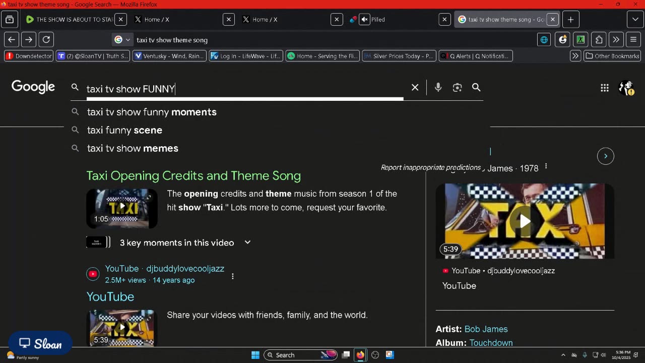Play the 5:39 Taxi video in results list
Screen dimensions: 645x363
coord(122,328)
